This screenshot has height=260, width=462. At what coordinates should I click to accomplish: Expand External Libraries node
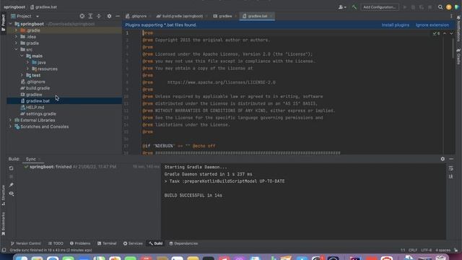pos(11,120)
